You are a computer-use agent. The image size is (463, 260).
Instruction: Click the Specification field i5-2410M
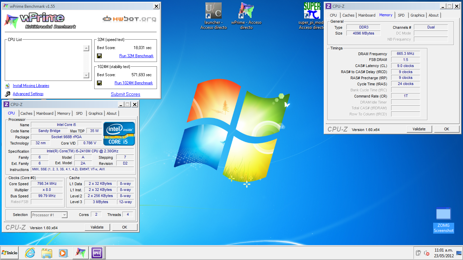click(x=82, y=151)
